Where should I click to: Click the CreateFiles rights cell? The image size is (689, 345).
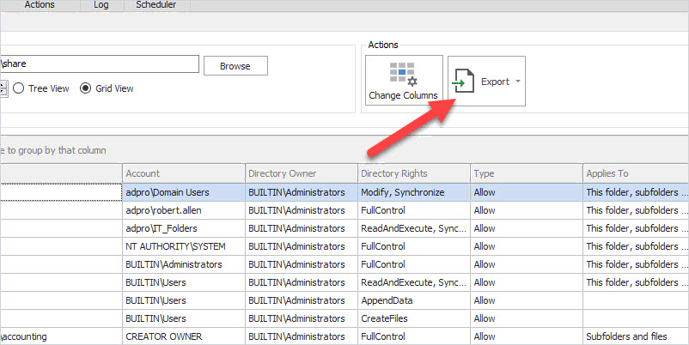[x=414, y=318]
